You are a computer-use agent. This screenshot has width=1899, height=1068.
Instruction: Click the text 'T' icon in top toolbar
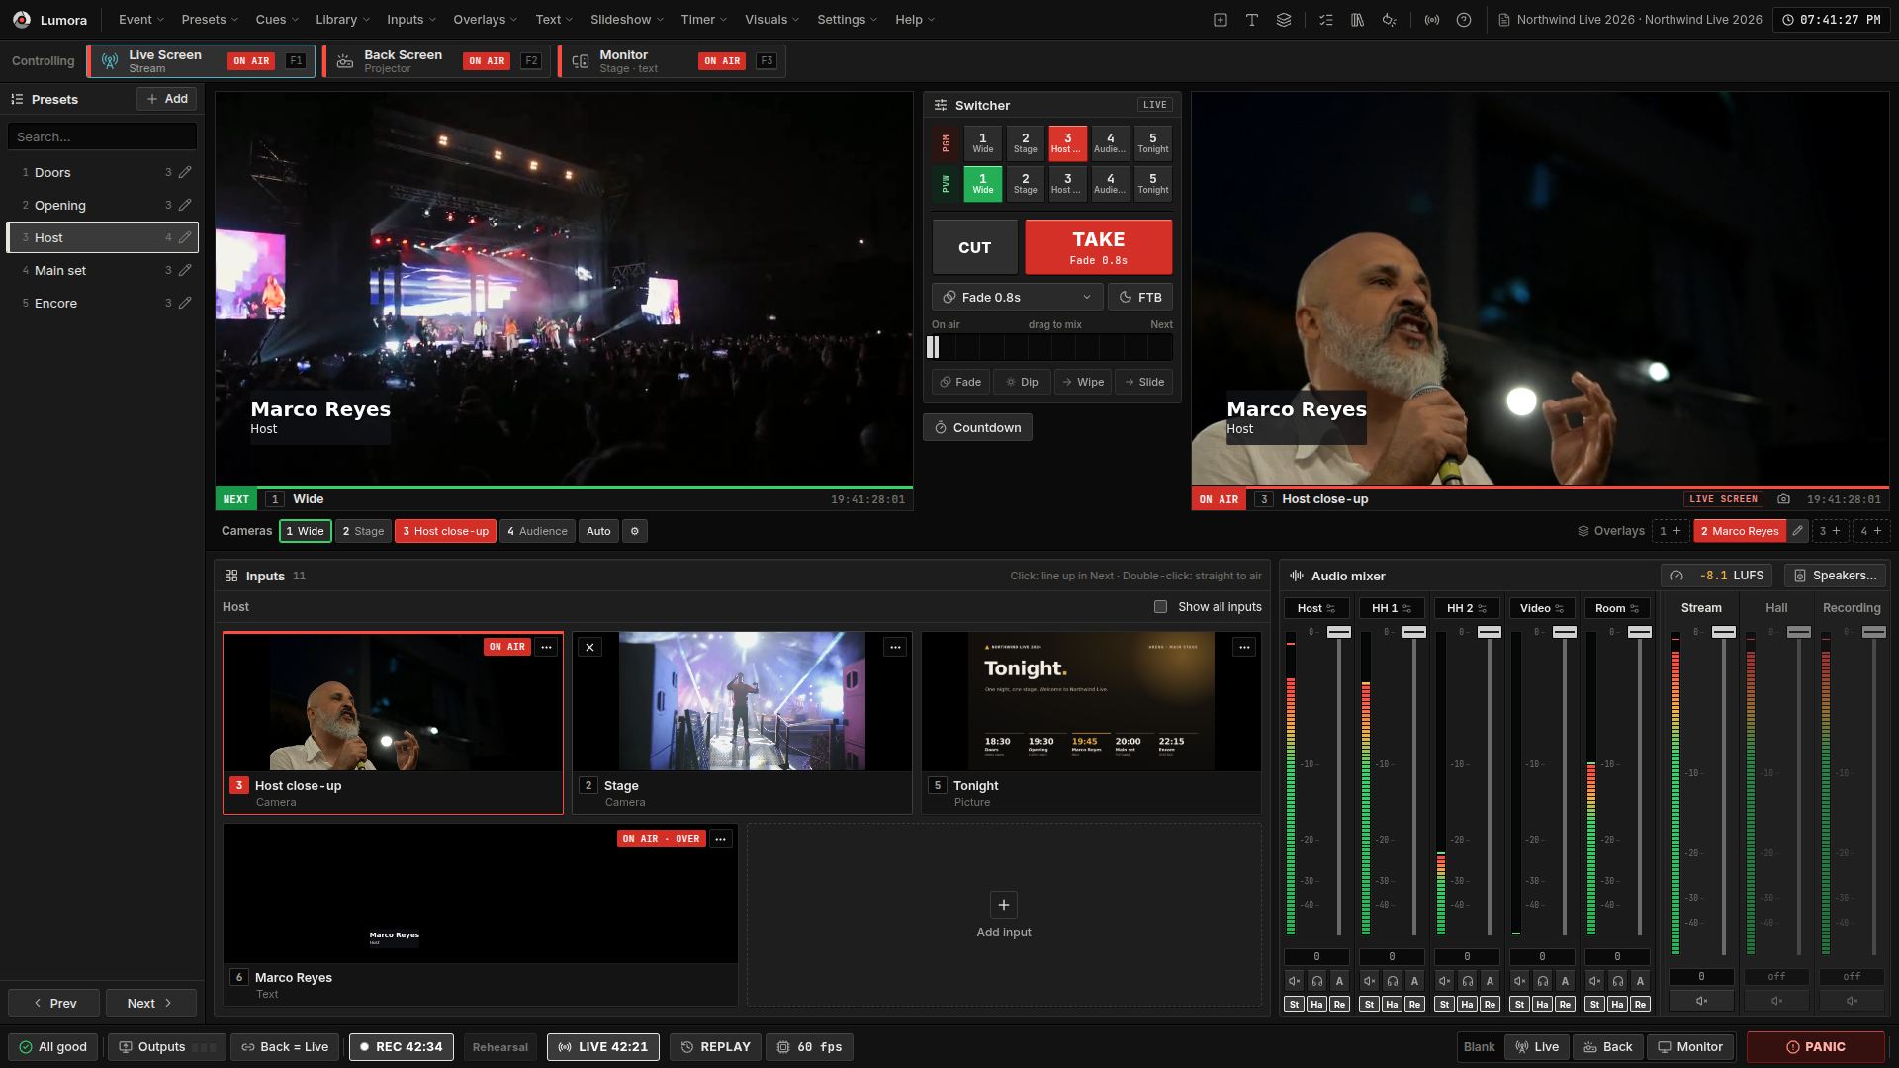pos(1252,20)
